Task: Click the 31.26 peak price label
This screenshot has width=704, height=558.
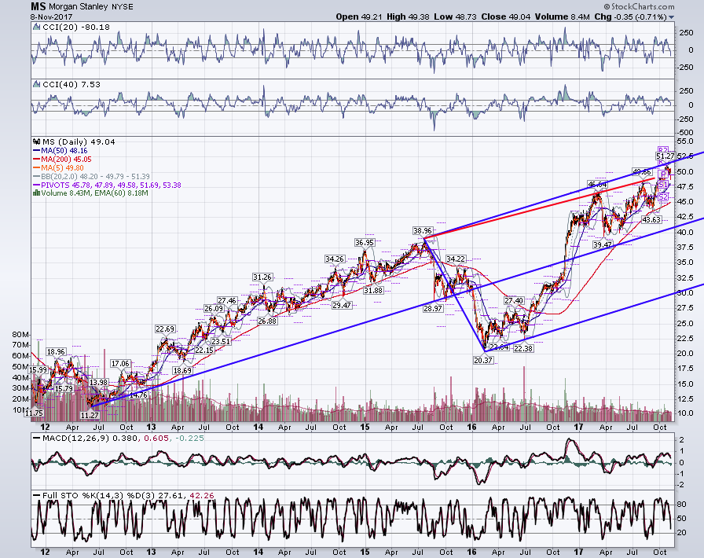Action: (x=262, y=277)
